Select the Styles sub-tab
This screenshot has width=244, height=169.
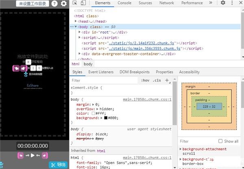pyautogui.click(x=77, y=72)
